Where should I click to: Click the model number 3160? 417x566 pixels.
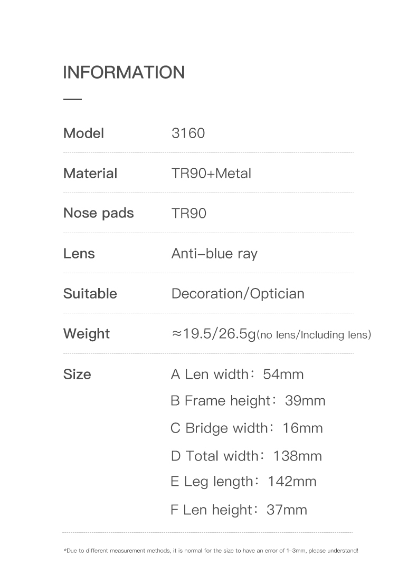pyautogui.click(x=188, y=133)
